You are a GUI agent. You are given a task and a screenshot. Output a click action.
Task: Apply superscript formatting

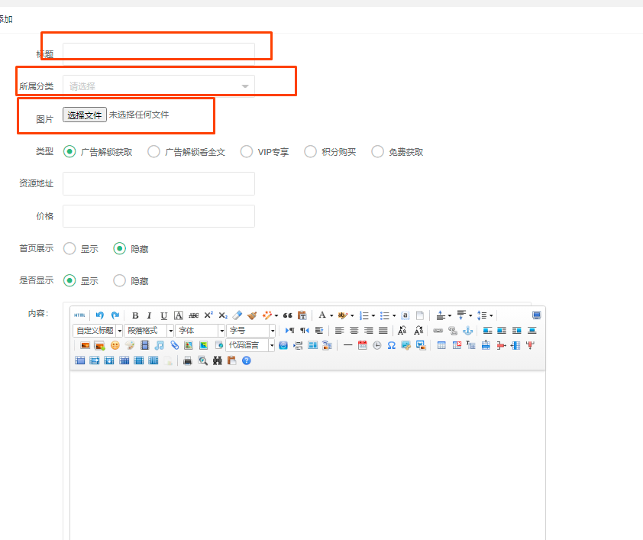pyautogui.click(x=208, y=315)
